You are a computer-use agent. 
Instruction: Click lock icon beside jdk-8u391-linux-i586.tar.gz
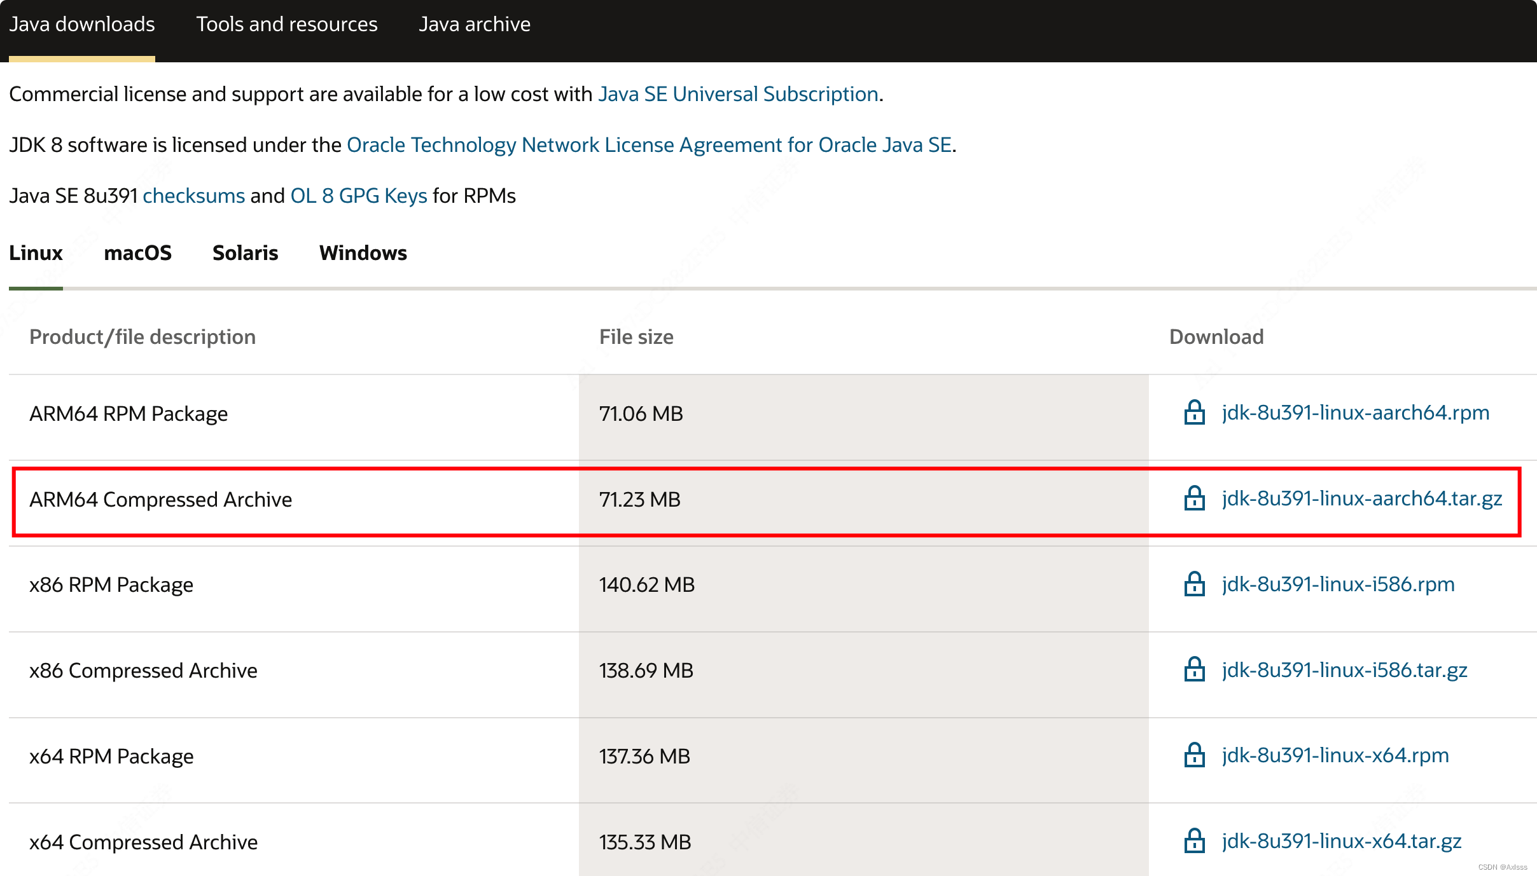(1194, 669)
